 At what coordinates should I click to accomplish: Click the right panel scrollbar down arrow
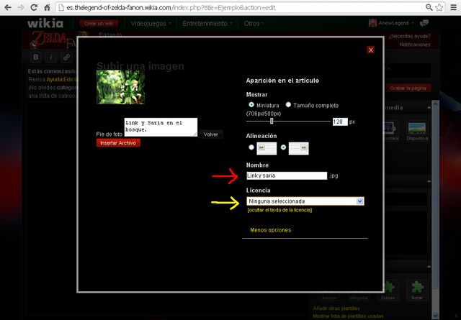point(435,316)
